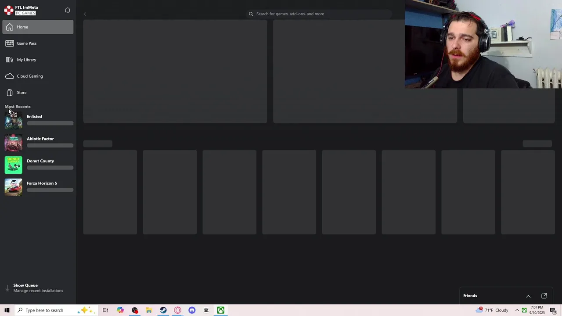The height and width of the screenshot is (316, 562).
Task: Open the Cloud Gaming section
Action: 38,76
